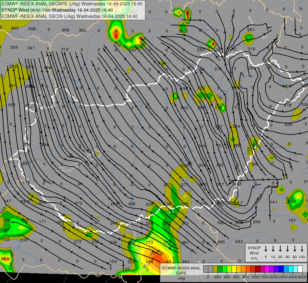
Task: Click the wind arrow above the 10 label
Action: [x=273, y=249]
